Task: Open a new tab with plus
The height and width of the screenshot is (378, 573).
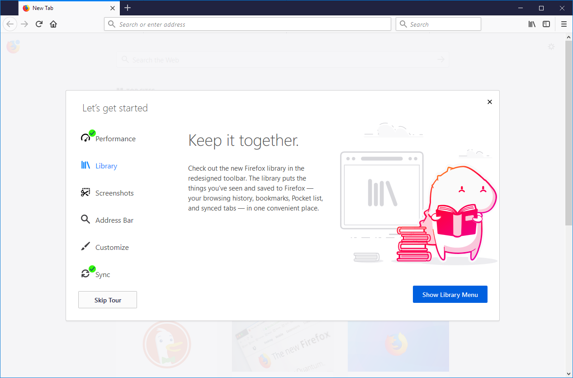Action: click(x=128, y=8)
